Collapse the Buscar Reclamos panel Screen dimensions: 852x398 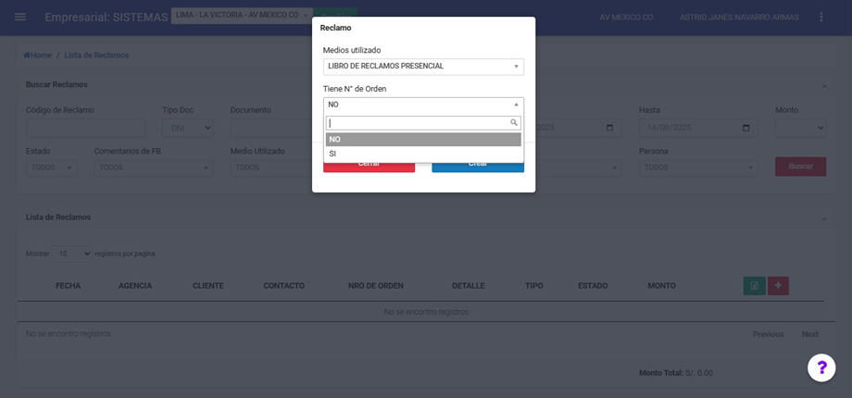coord(824,85)
